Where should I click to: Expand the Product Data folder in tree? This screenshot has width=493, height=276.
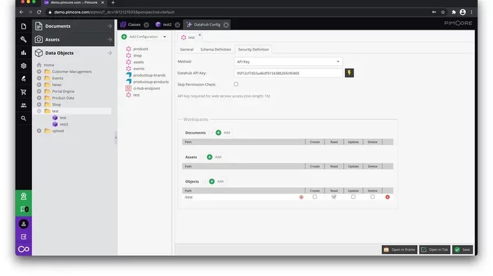coord(39,98)
